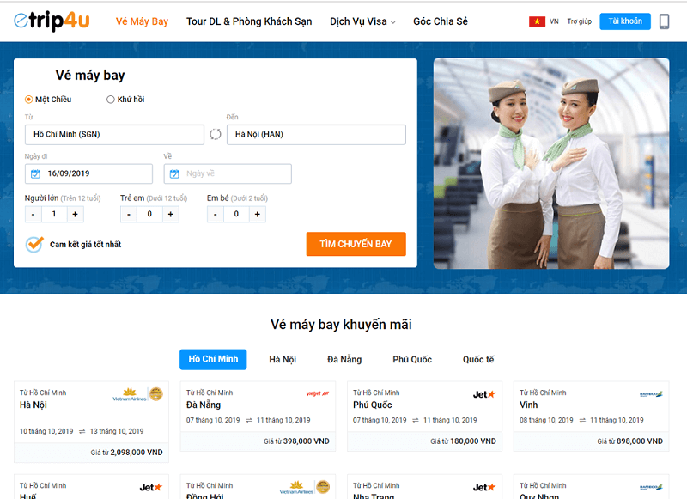Increase the Trẻ em children count
Image resolution: width=687 pixels, height=499 pixels.
(x=170, y=214)
